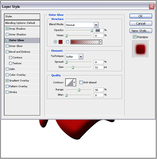Click the Noise slider handle
Image resolution: width=157 pixels, height=159 pixels.
[66, 36]
